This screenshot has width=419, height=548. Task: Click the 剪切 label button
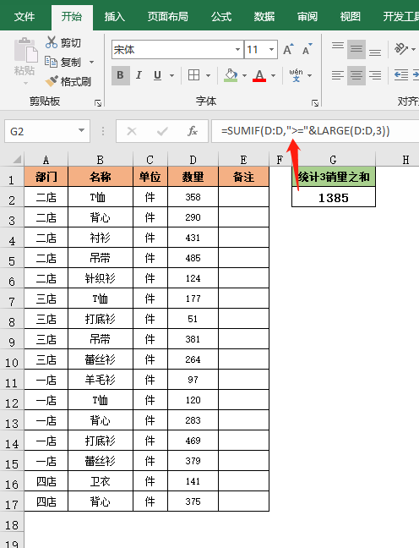click(71, 42)
